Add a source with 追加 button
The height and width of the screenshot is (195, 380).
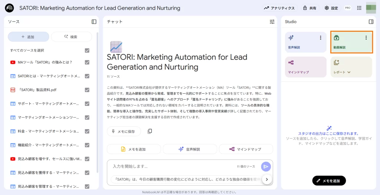point(28,37)
